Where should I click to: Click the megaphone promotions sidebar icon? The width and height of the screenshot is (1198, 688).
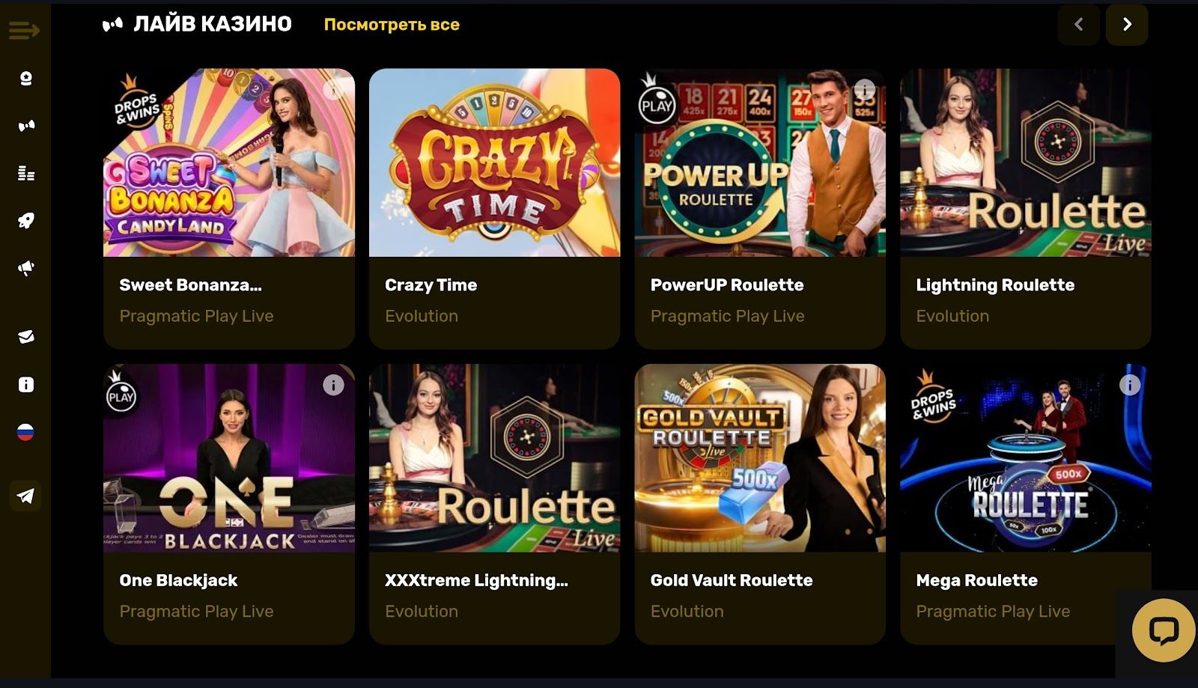coord(26,268)
